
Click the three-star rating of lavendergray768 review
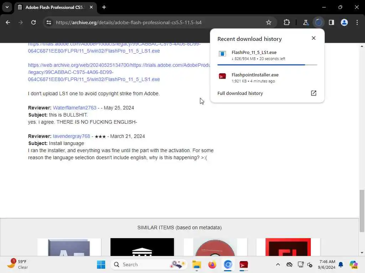tap(100, 136)
